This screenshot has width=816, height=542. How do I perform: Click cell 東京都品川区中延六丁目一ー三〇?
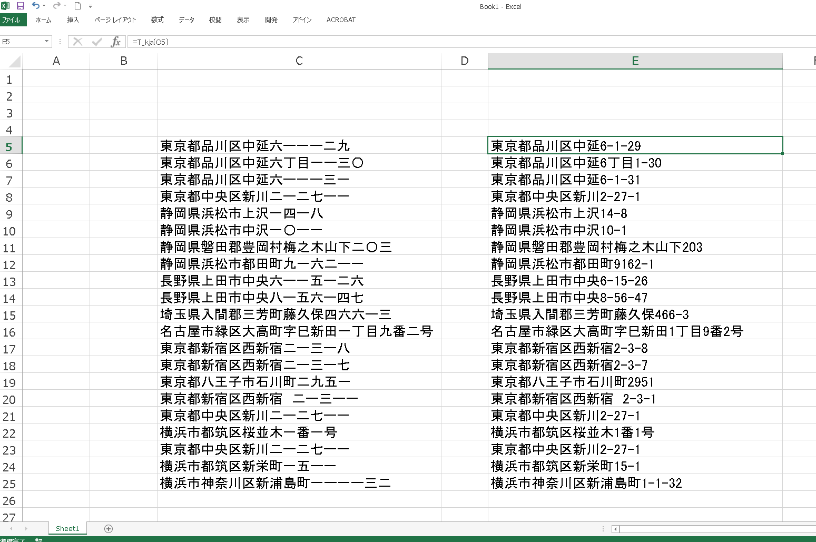point(299,163)
